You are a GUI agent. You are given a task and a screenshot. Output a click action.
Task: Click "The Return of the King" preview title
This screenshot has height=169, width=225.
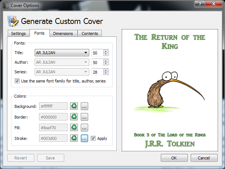tap(170, 42)
